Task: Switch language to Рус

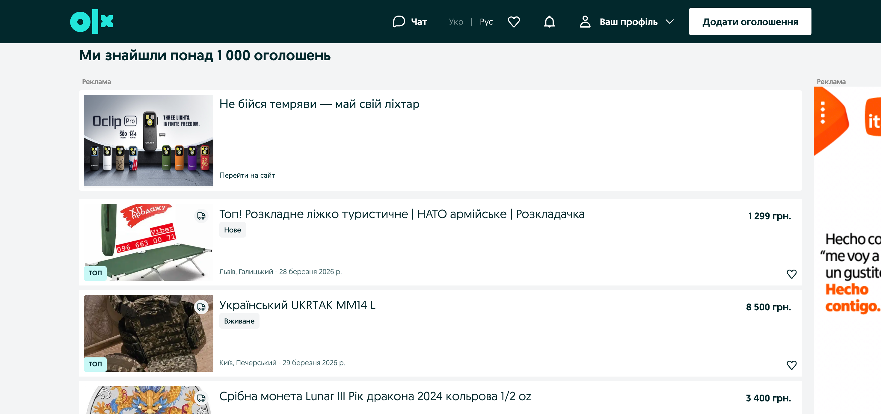Action: click(x=486, y=22)
